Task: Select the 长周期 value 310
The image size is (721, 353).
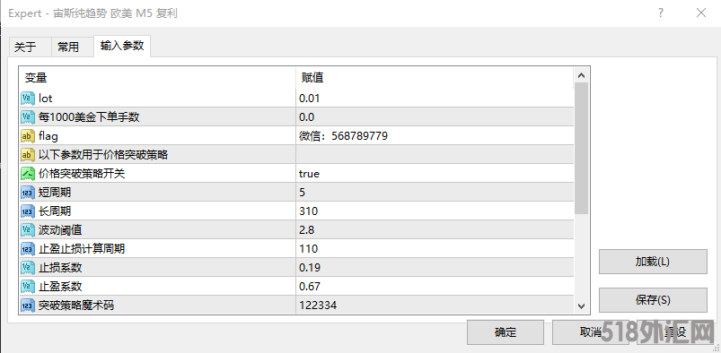Action: point(309,211)
